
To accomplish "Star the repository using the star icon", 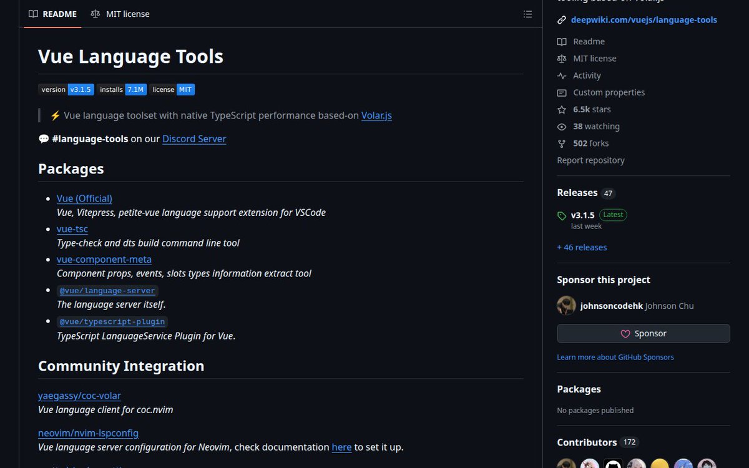I will [x=561, y=109].
